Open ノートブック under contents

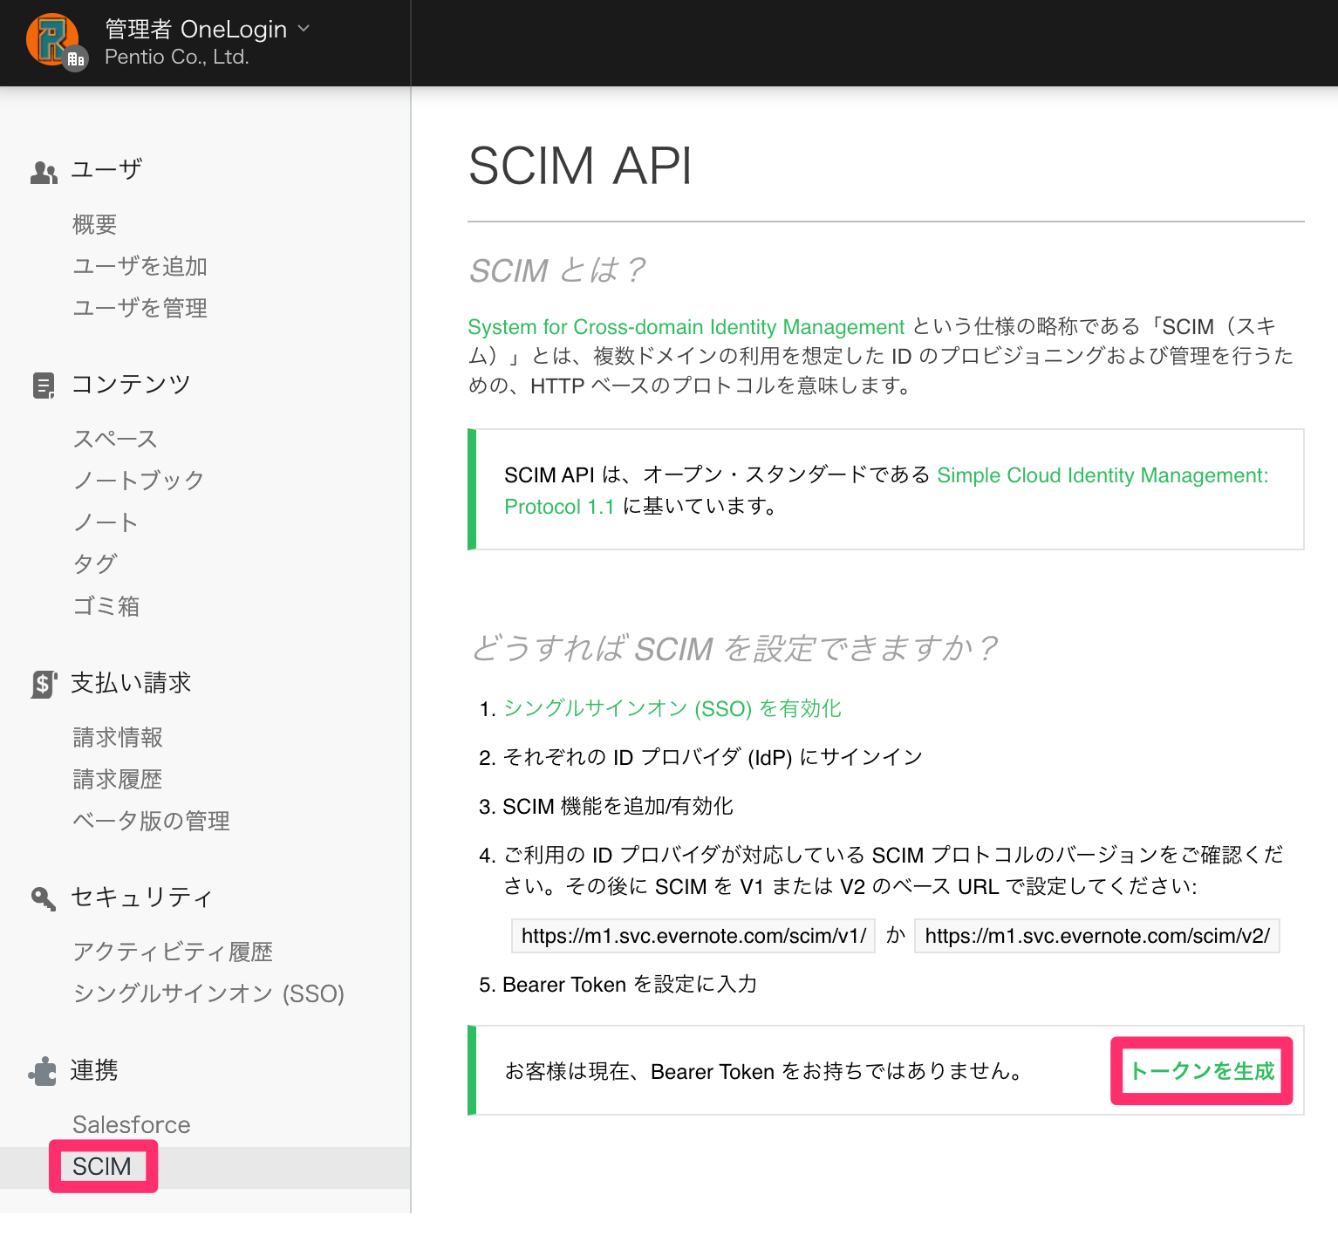pos(139,481)
